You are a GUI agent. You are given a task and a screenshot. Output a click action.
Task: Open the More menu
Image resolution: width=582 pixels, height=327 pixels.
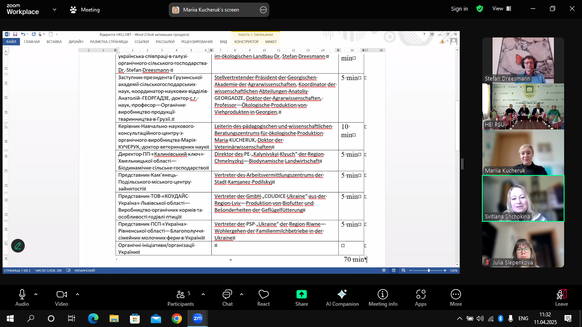pos(455,295)
